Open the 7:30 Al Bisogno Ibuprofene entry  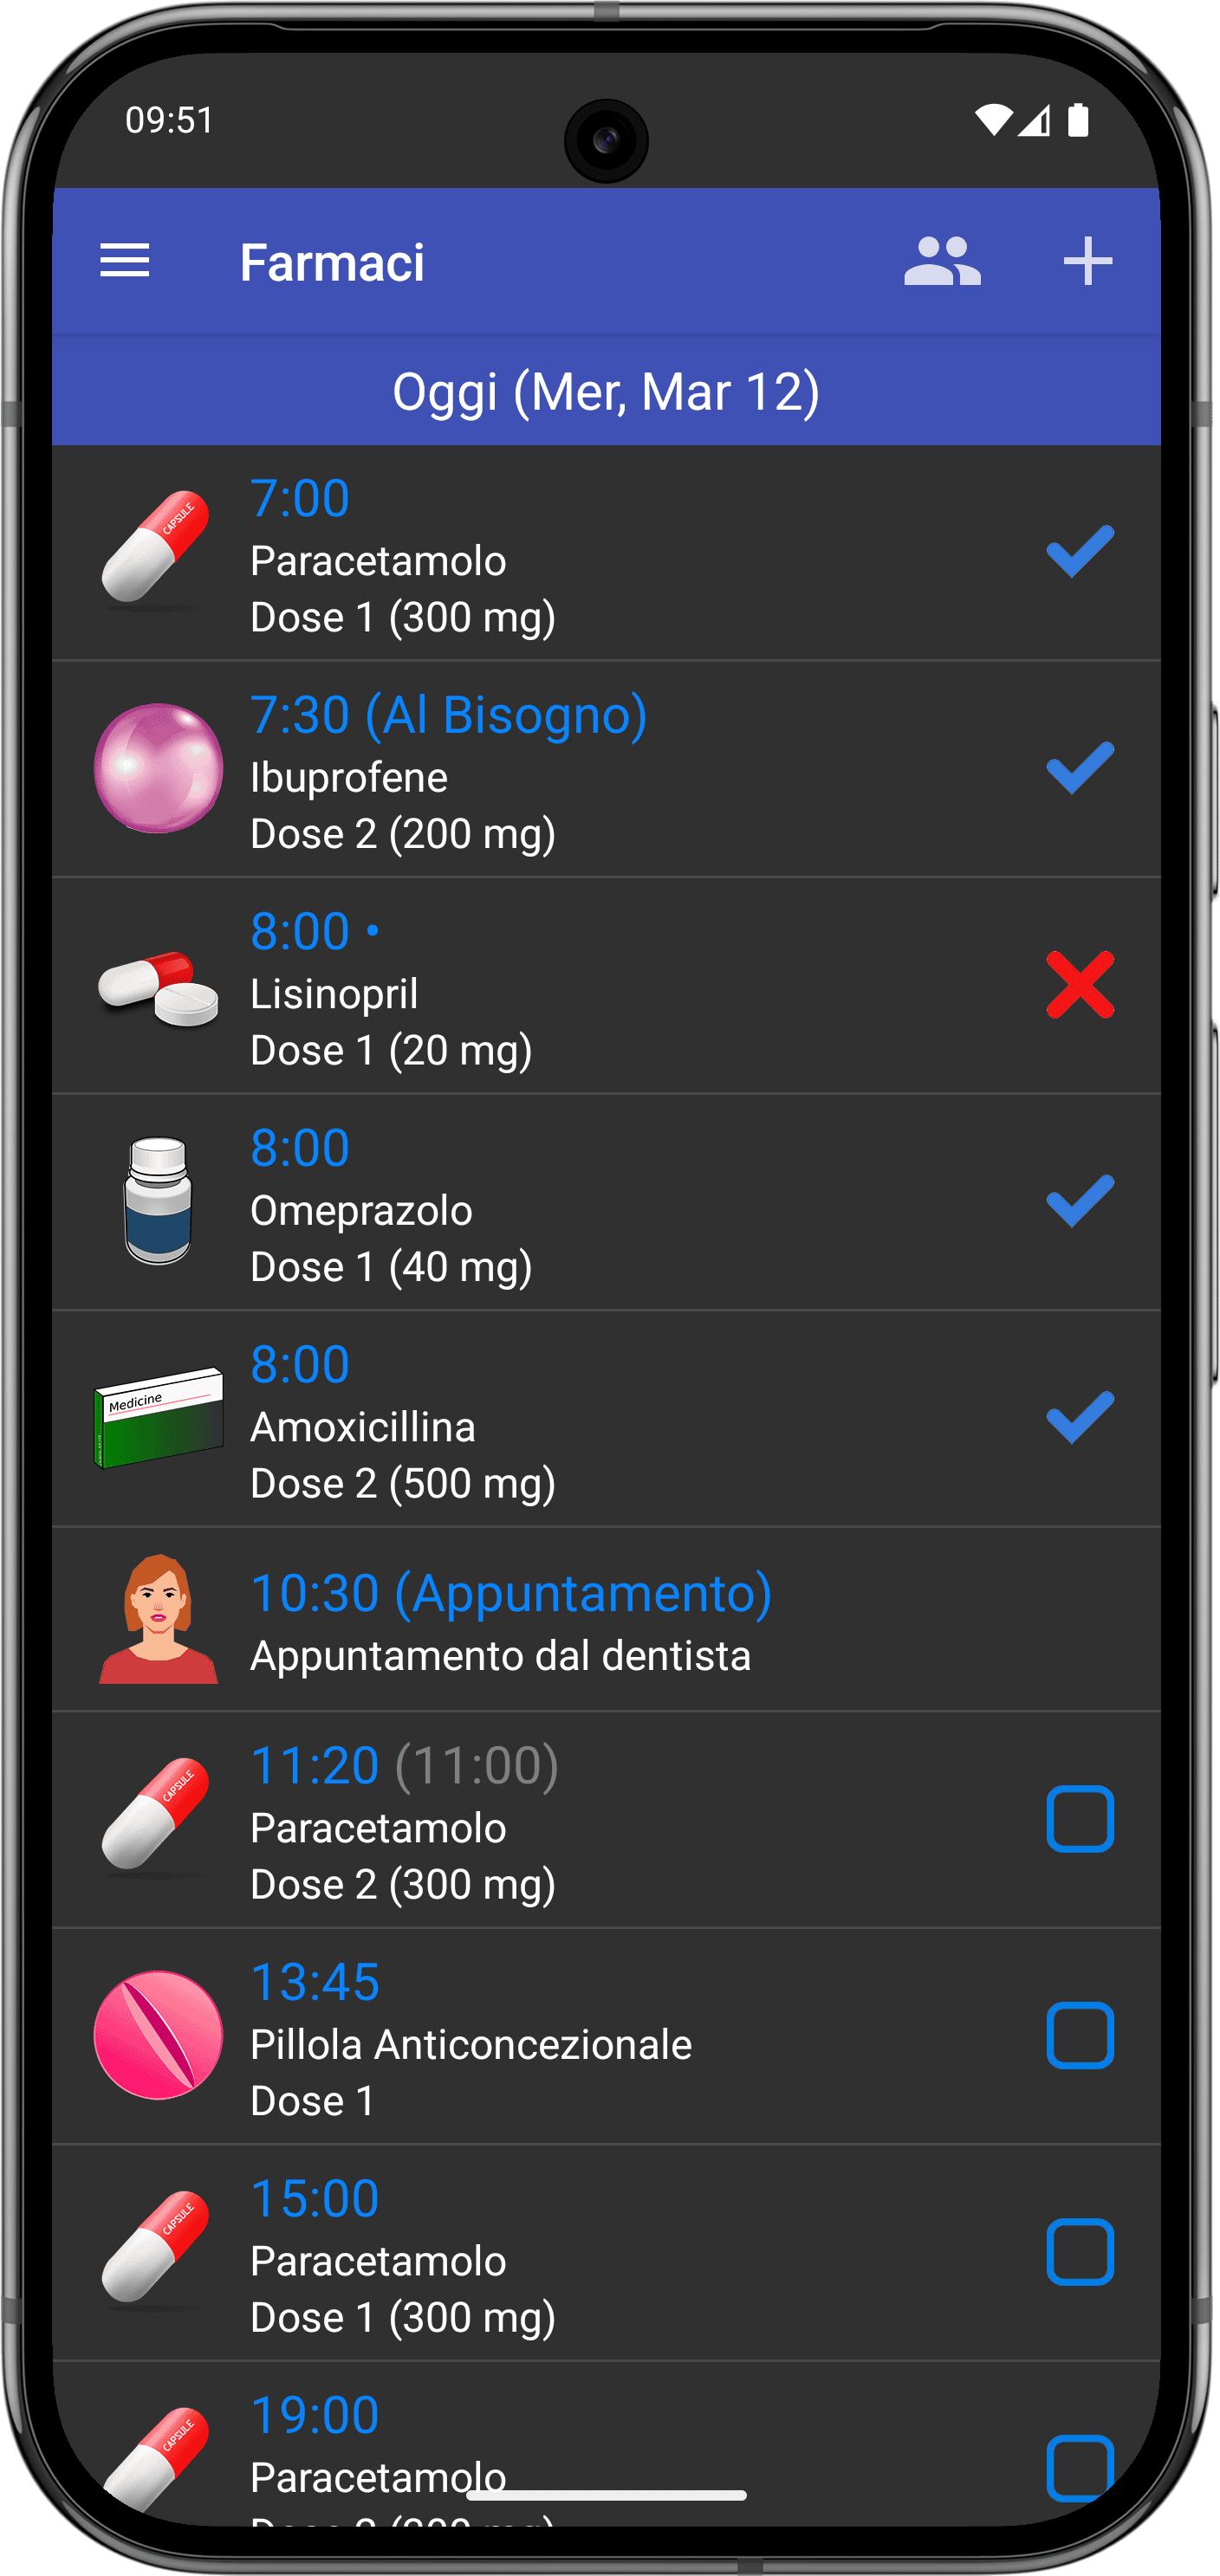606,769
